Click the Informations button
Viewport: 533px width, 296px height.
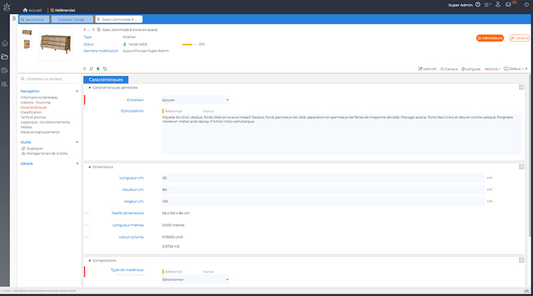point(490,38)
